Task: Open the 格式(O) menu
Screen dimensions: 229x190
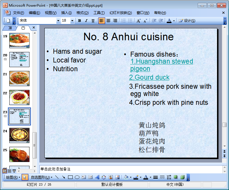Action: (82, 13)
